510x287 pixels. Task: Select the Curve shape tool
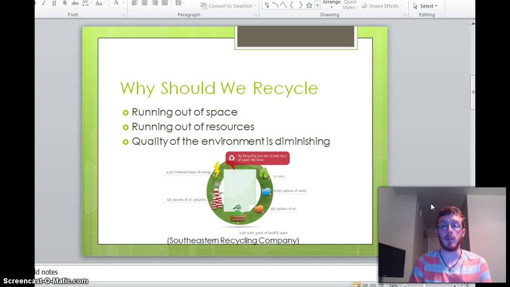pyautogui.click(x=284, y=5)
